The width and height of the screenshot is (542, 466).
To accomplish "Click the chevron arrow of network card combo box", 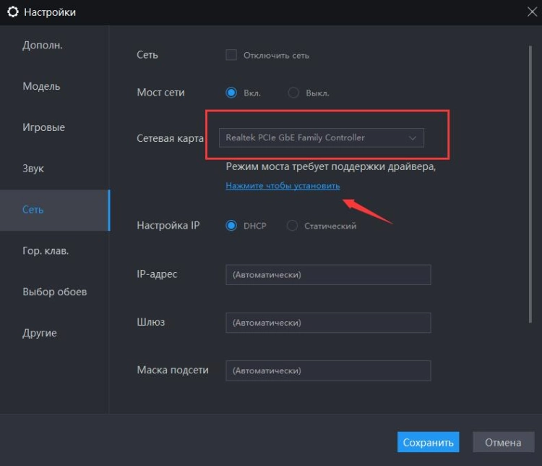I will [x=413, y=137].
